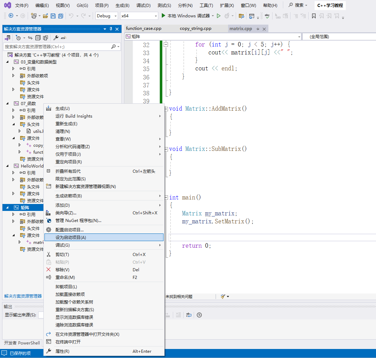This screenshot has width=376, height=358.
Task: Collapse the 矩阵 project node
Action: tap(7, 207)
